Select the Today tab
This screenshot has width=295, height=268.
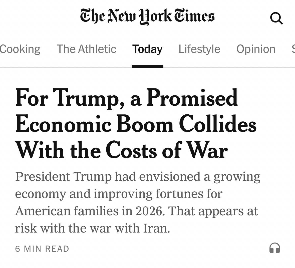point(147,49)
